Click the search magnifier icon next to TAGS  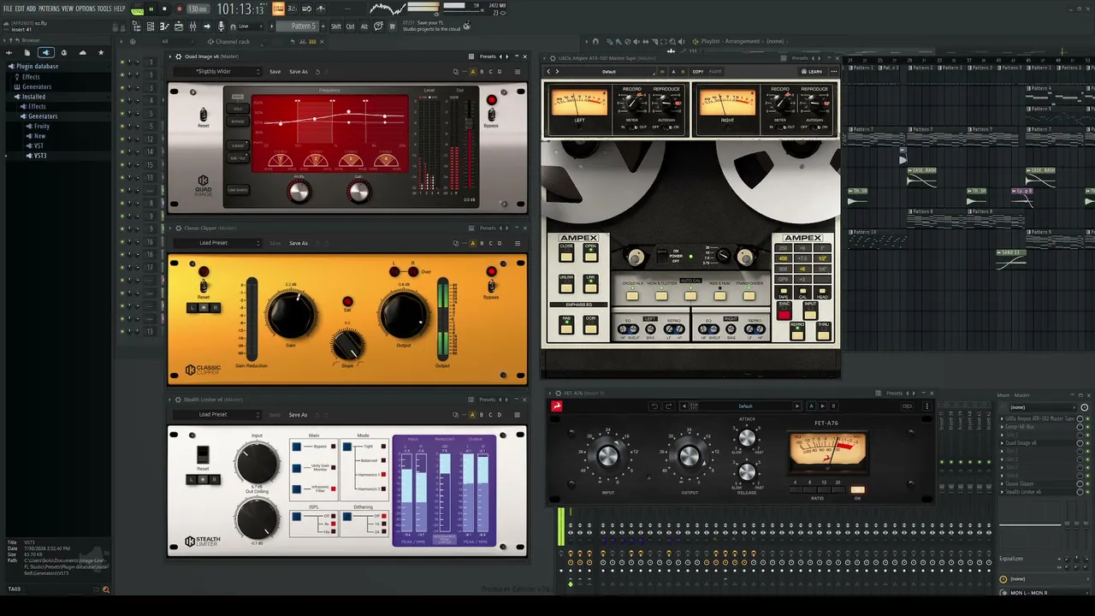(106, 589)
